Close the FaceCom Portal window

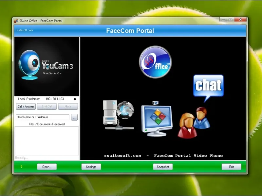(x=240, y=20)
